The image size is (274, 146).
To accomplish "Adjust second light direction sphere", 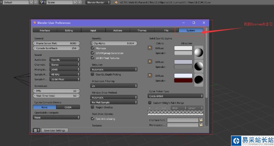I will click(199, 66).
